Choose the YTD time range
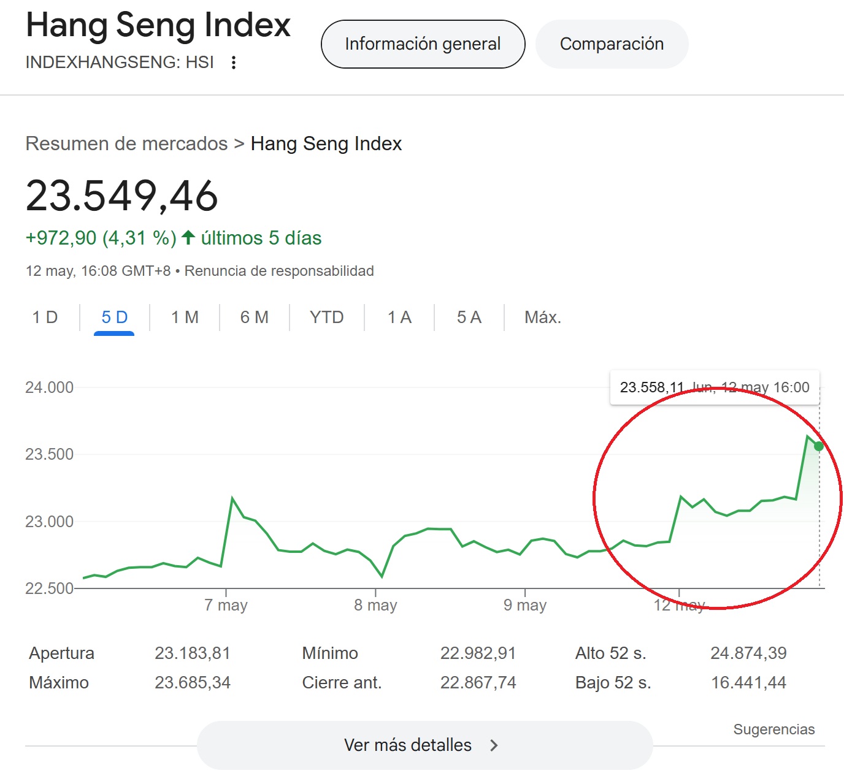This screenshot has height=784, width=844. 326,318
